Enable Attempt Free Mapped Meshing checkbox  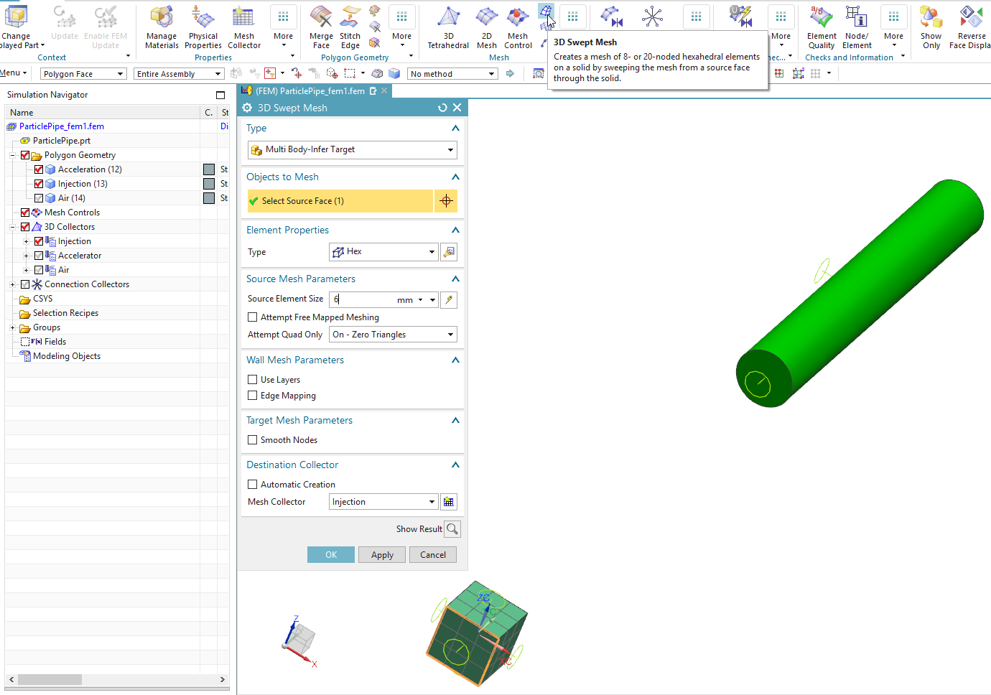253,317
